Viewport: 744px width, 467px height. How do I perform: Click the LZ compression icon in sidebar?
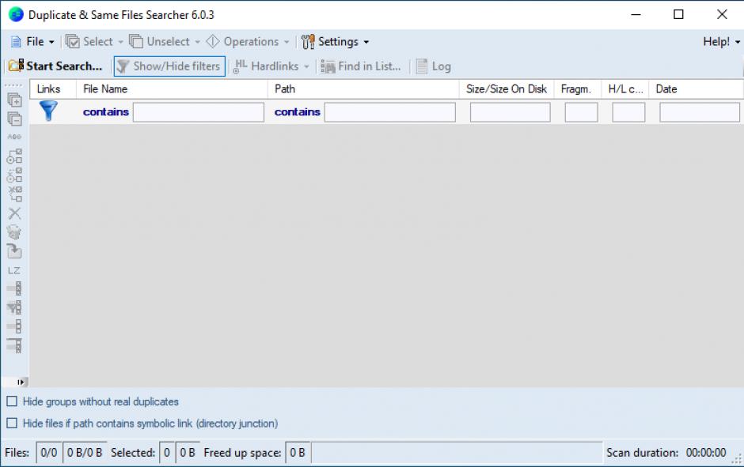tap(15, 270)
